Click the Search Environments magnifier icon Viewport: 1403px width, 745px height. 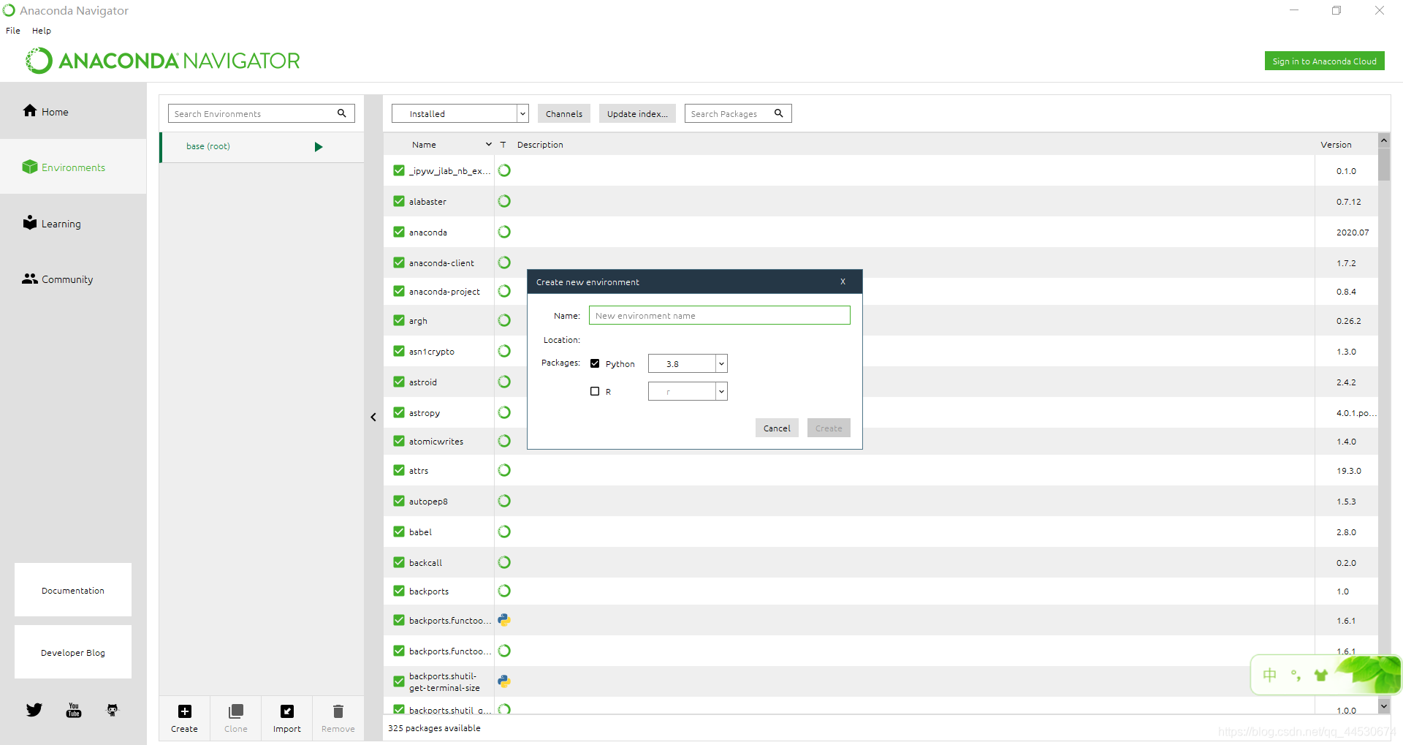341,113
